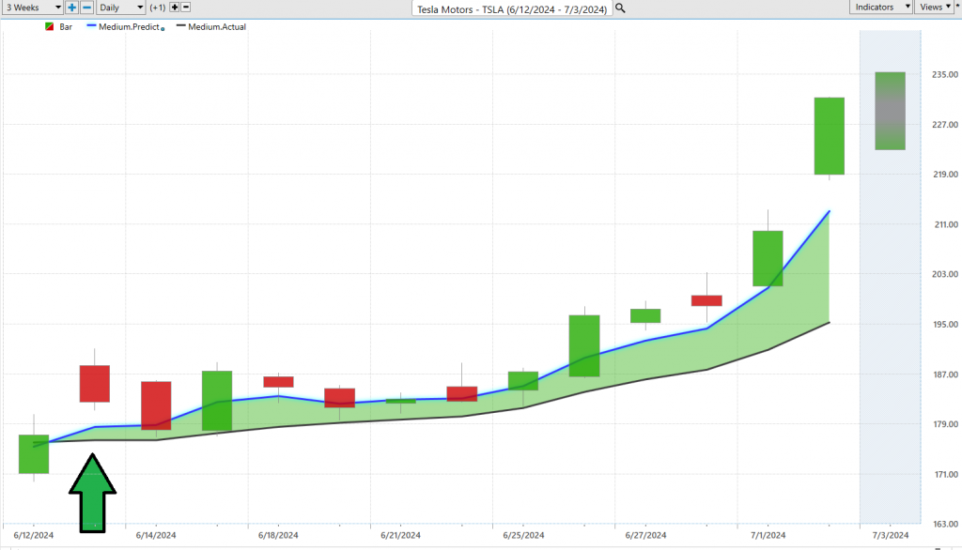The height and width of the screenshot is (550, 962).
Task: Click the Tesla Motors - TSLA symbol field
Action: (512, 8)
